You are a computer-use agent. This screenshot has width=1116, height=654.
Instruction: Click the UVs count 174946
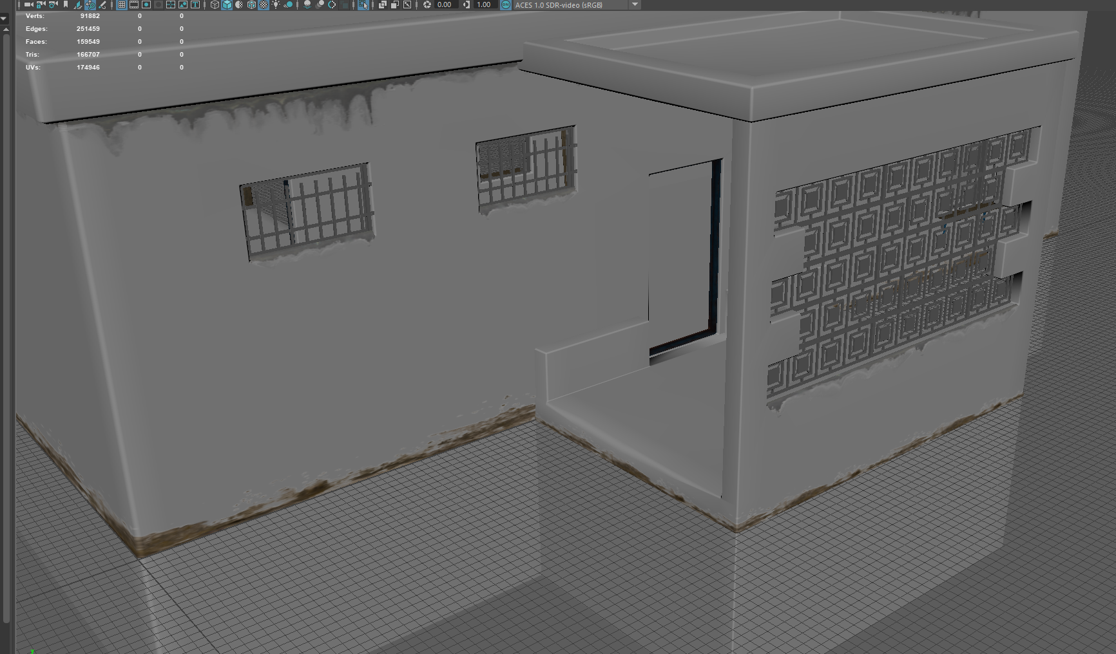(88, 68)
